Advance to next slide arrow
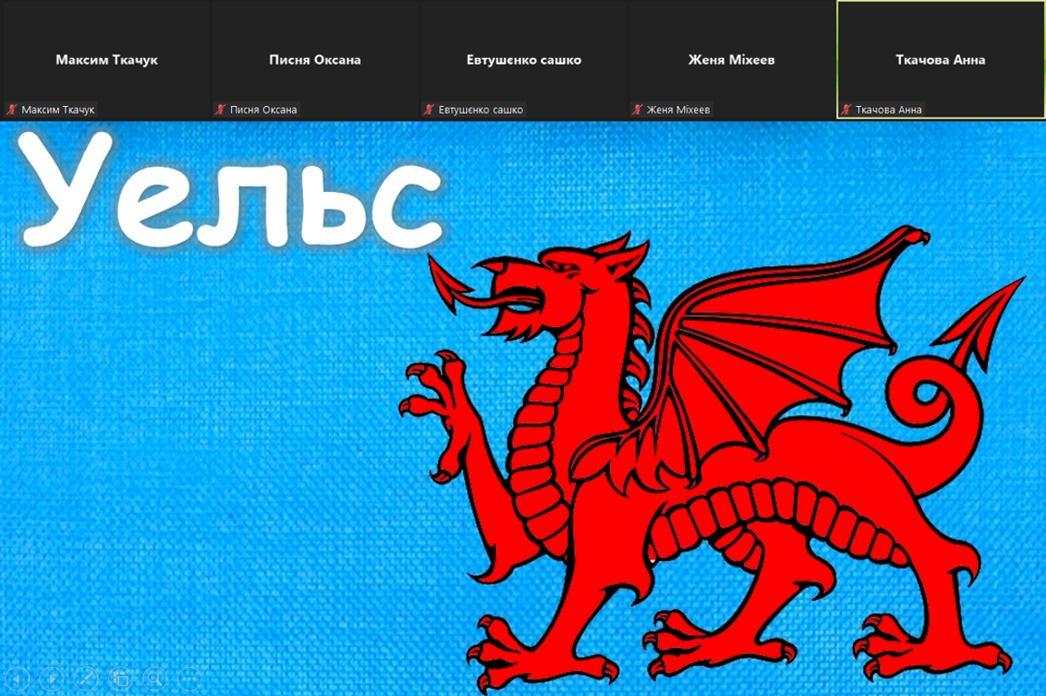1046x696 pixels. pyautogui.click(x=53, y=677)
